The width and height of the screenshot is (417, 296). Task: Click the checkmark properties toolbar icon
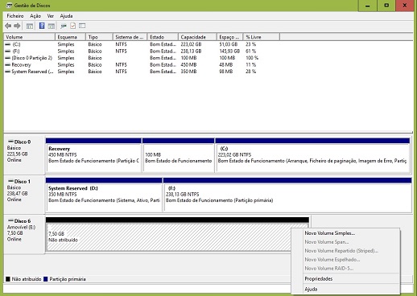click(72, 26)
